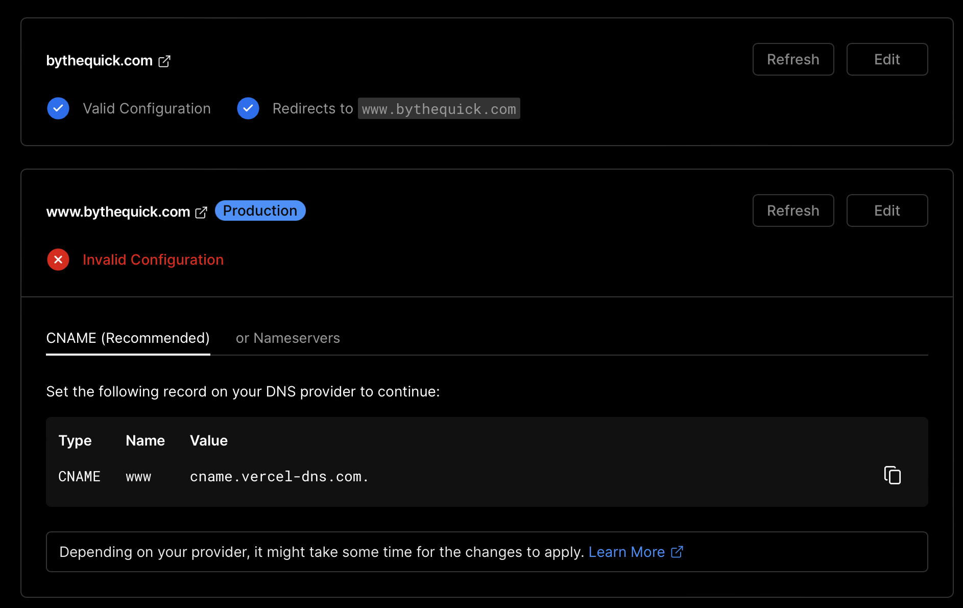Screen dimensions: 963x608
Task: Click external icon beside Learn More
Action: (x=677, y=552)
